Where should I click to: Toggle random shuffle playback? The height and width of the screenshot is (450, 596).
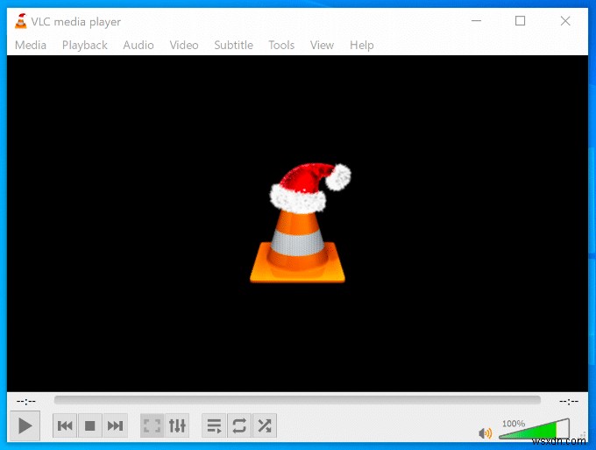[265, 425]
